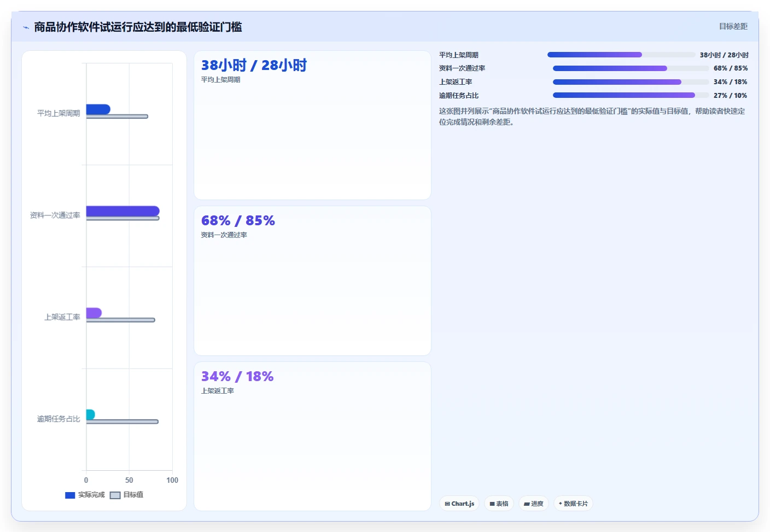Click the 27% / 10% value in progress list
The height and width of the screenshot is (532, 770).
coord(730,96)
